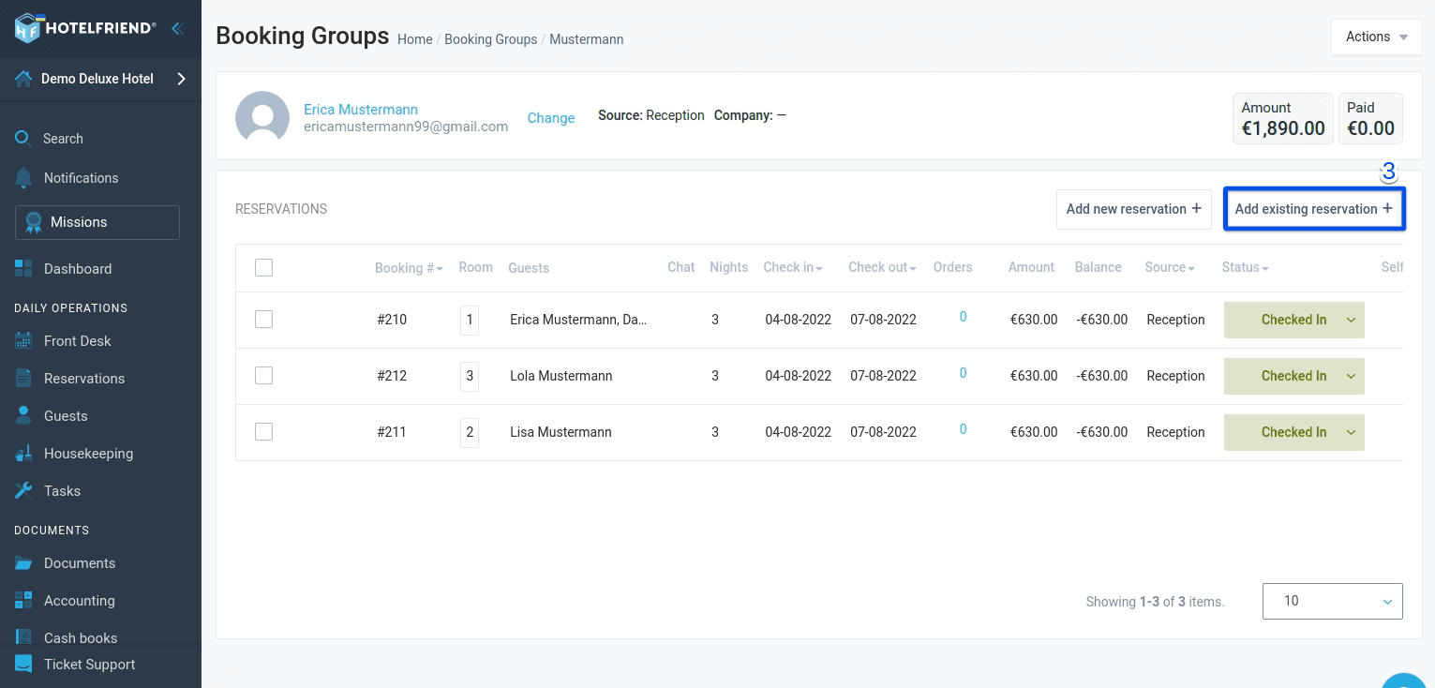Click the Front Desk calendar icon
This screenshot has width=1435, height=688.
(23, 341)
